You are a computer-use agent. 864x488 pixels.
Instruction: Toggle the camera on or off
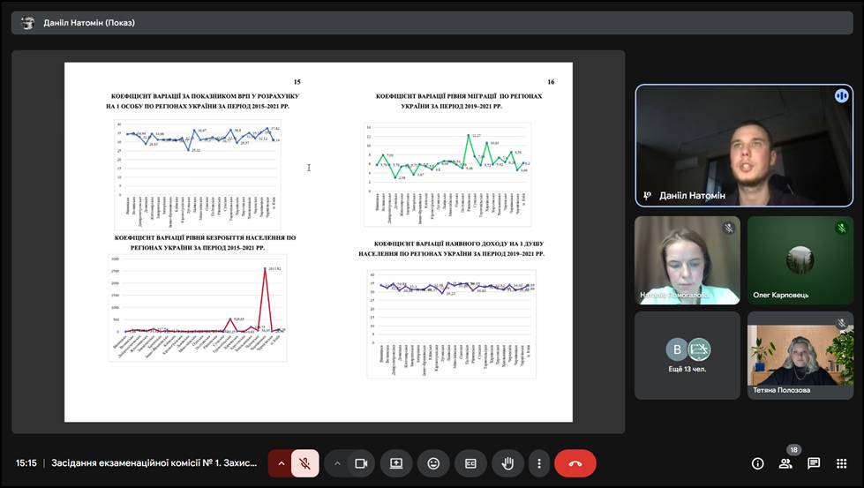pos(360,463)
